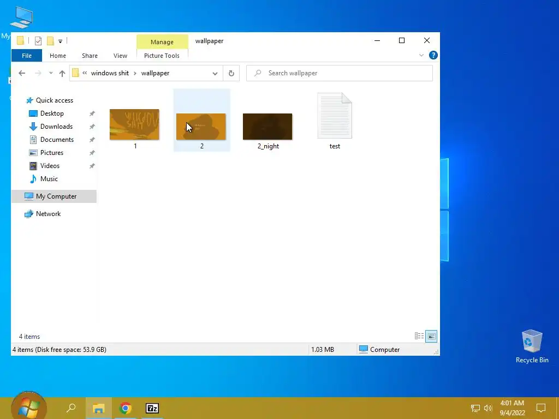Image resolution: width=559 pixels, height=419 pixels.
Task: Click the pin icon beside Videos
Action: pyautogui.click(x=92, y=166)
